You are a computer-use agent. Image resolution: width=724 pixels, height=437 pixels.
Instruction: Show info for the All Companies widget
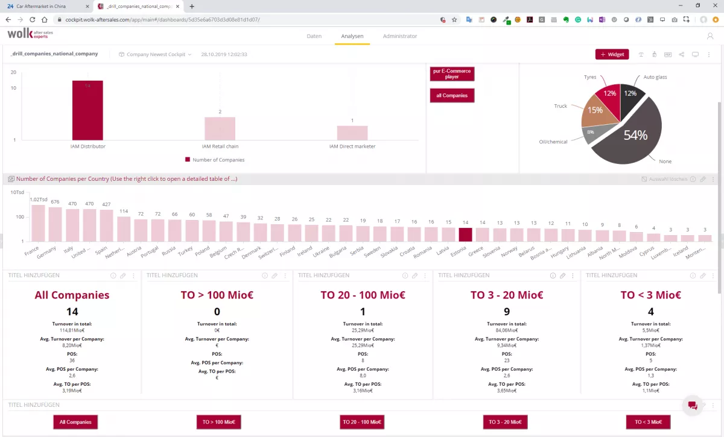click(113, 275)
